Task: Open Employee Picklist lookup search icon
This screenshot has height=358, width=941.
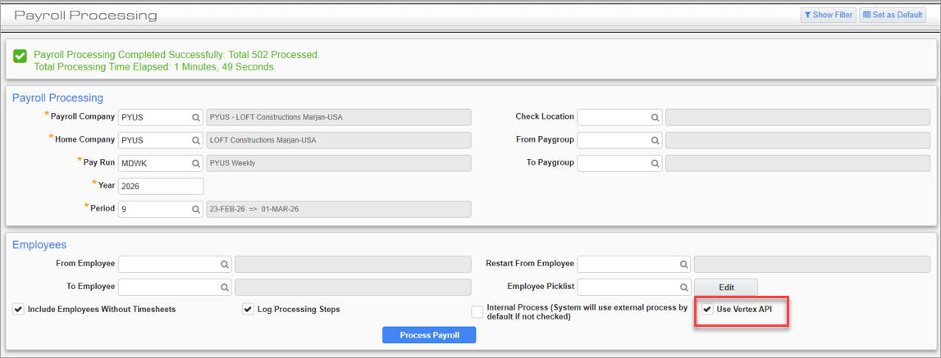Action: pyautogui.click(x=683, y=288)
